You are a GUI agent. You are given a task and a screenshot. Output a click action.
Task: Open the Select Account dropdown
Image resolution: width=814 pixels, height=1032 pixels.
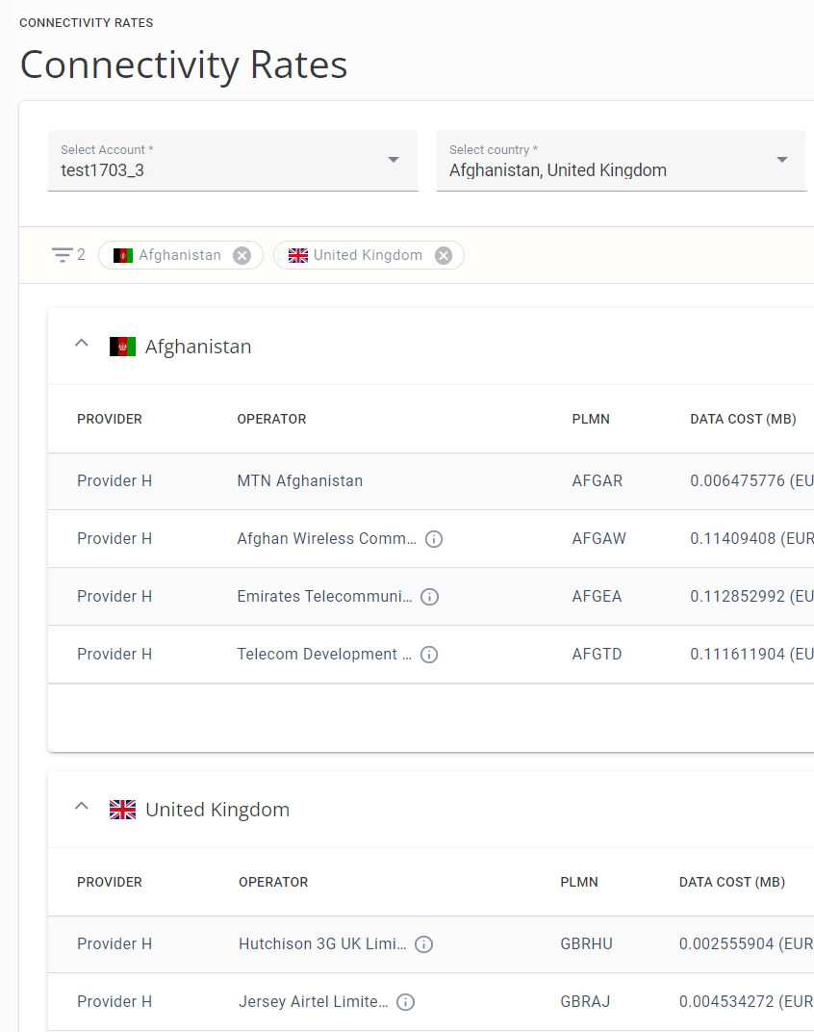point(394,160)
